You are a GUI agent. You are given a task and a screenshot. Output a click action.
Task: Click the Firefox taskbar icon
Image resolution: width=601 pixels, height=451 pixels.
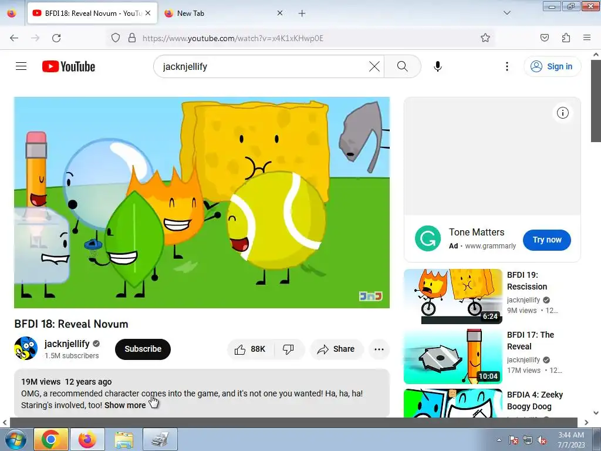87,439
